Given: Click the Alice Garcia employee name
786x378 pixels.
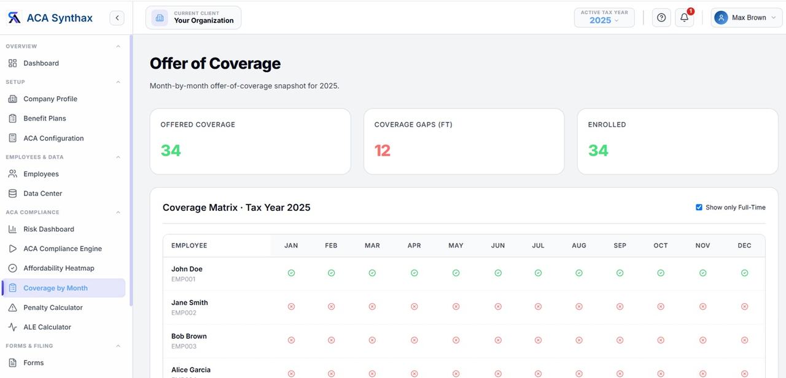Looking at the screenshot, I should click(191, 370).
